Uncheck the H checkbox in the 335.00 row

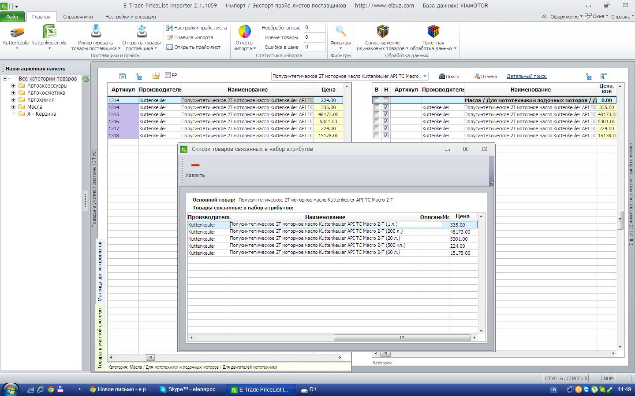pyautogui.click(x=386, y=107)
